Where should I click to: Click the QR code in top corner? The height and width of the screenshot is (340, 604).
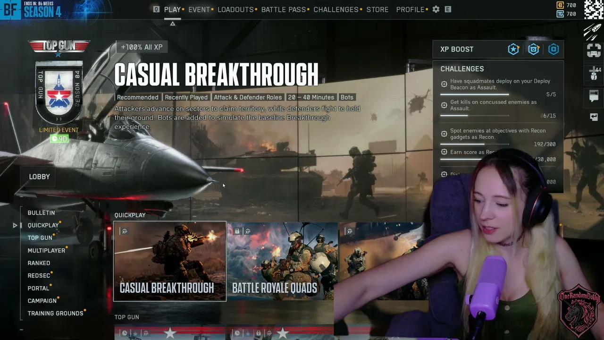point(594,10)
